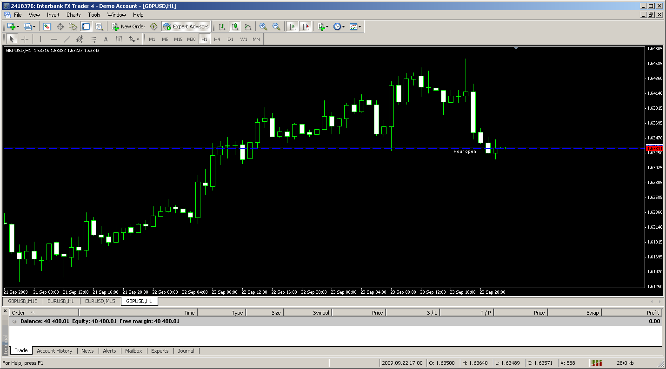
Task: Open the Indicators list icon
Action: [x=321, y=26]
